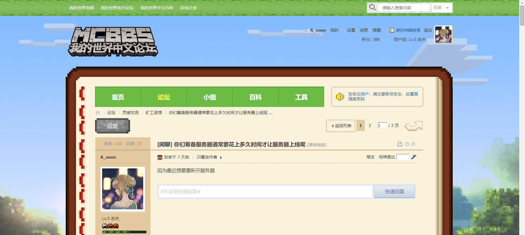Click the search magnifier icon

[x=372, y=7]
